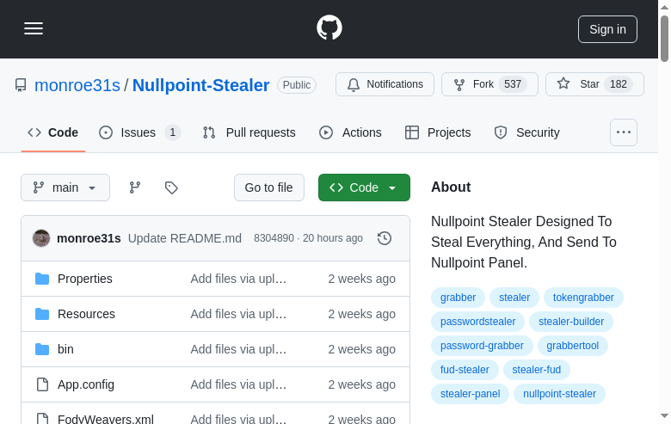Expand more tabs with ellipsis button
The height and width of the screenshot is (424, 671).
pos(624,132)
